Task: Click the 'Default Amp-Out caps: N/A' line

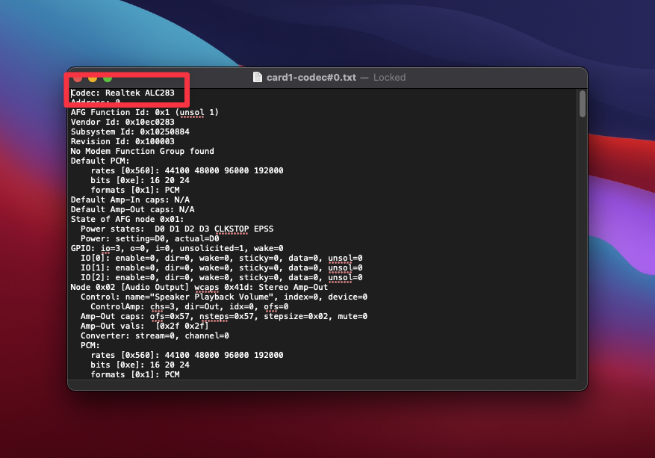Action: (132, 209)
